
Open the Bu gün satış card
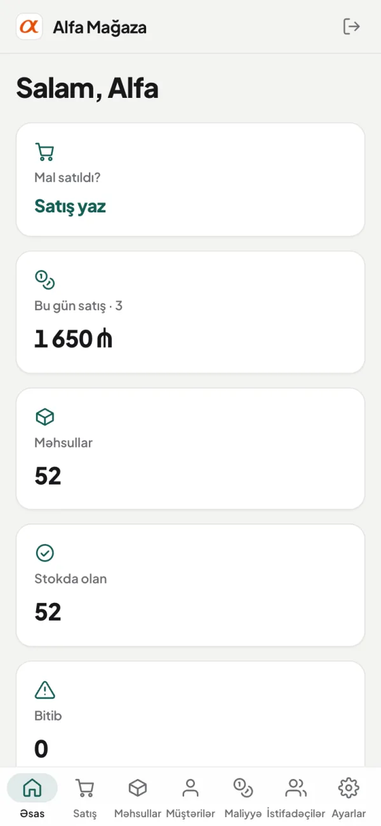coord(190,312)
